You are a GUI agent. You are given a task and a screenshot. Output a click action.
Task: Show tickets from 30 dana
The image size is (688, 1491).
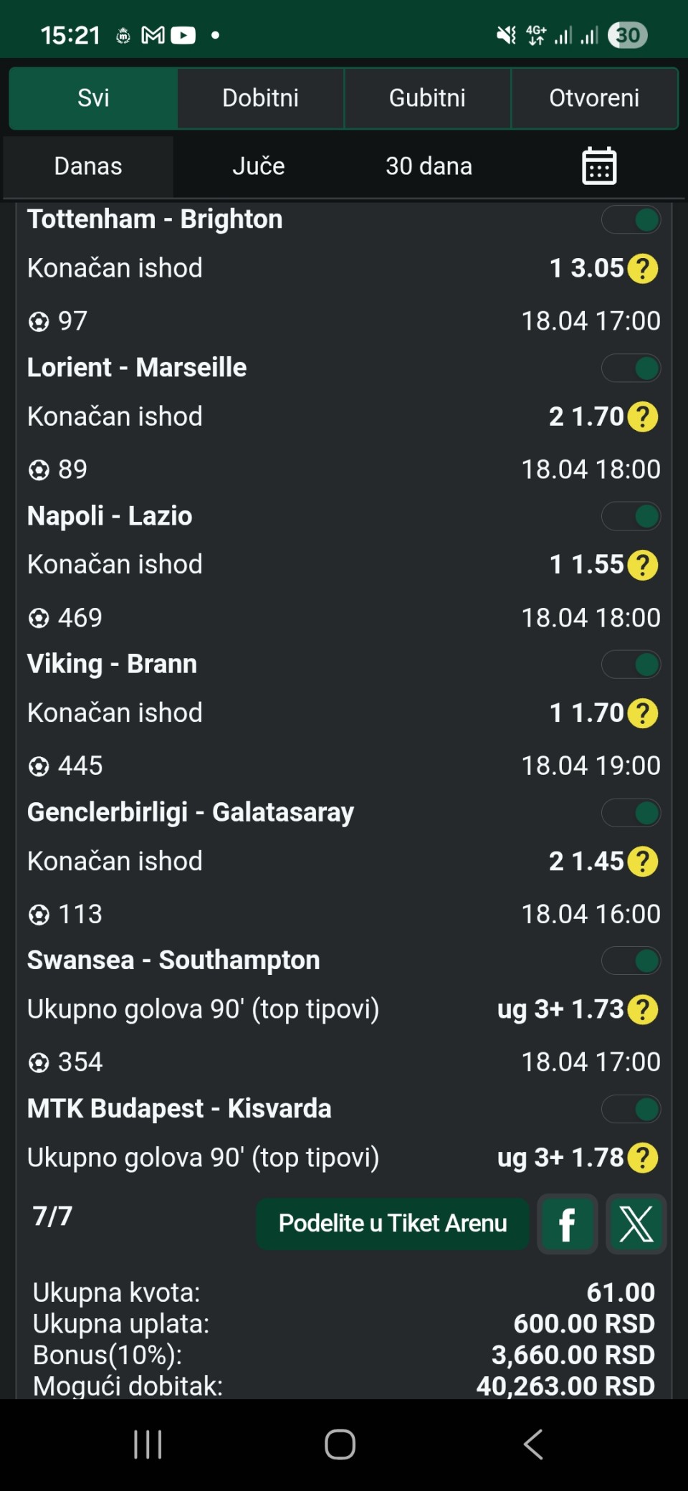[x=429, y=166]
